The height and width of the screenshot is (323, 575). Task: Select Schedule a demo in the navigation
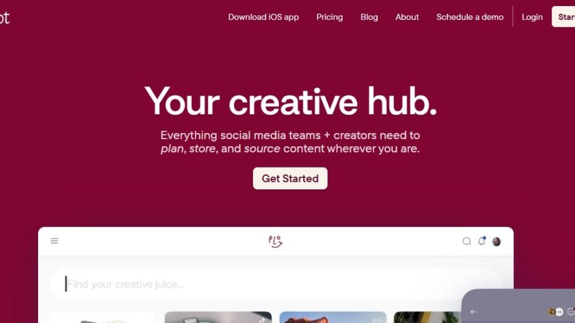(x=470, y=17)
